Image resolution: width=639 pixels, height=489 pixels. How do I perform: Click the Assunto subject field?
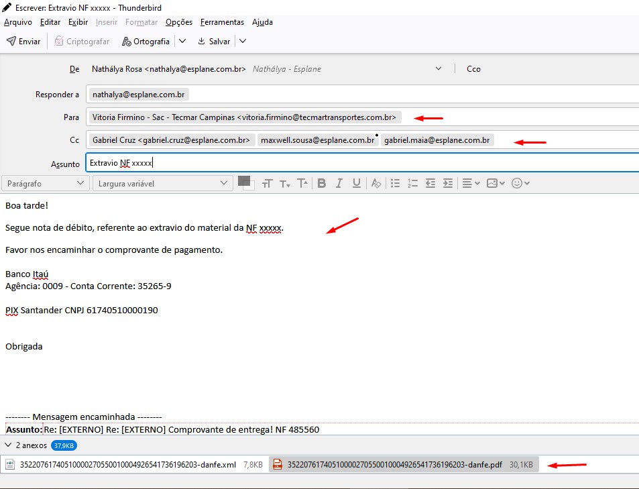pos(362,163)
